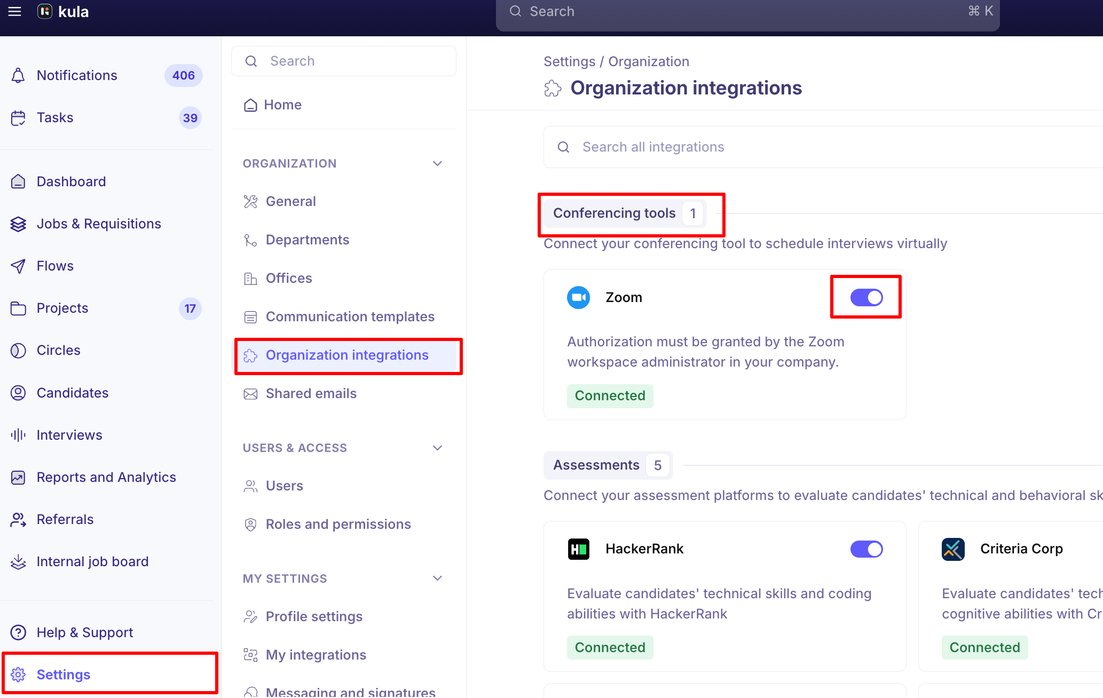Viewport: 1103px width, 698px height.
Task: Click the Jobs & Requisitions layers icon
Action: click(18, 224)
